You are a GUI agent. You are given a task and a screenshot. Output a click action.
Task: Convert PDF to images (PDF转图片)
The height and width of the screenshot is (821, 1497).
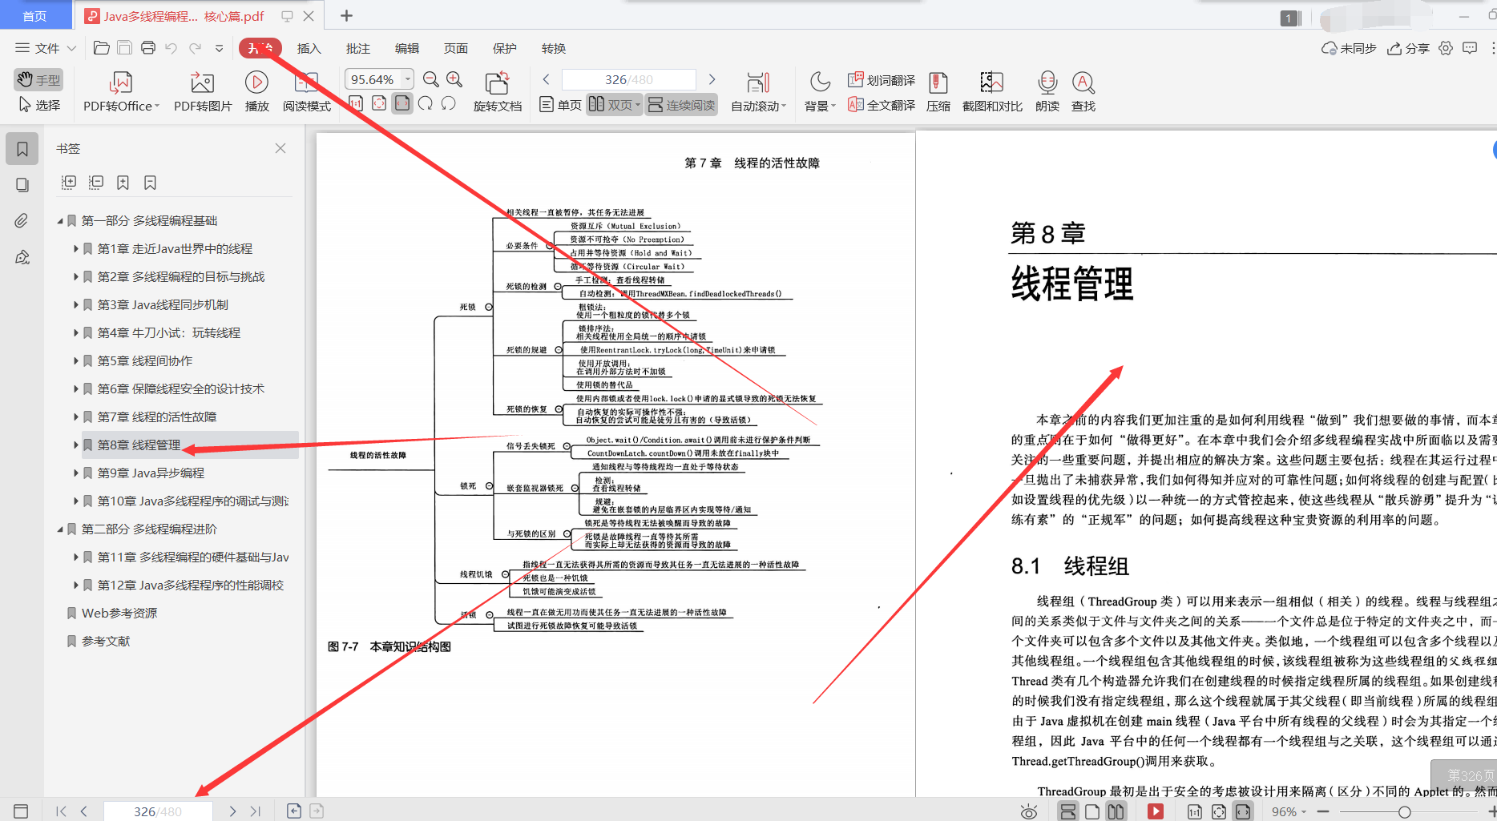[203, 92]
